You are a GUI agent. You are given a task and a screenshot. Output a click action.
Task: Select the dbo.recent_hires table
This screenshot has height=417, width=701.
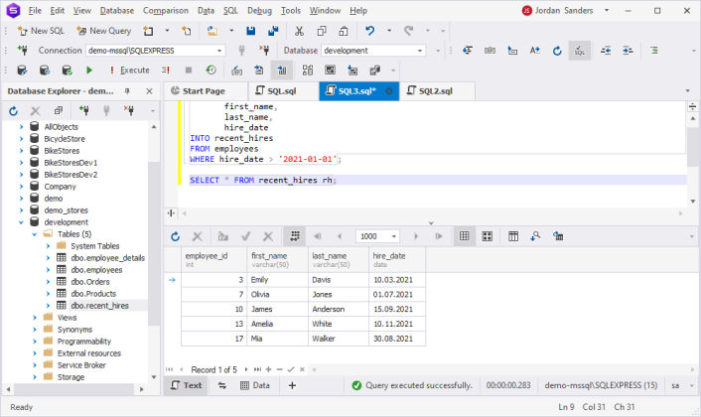[x=99, y=306]
